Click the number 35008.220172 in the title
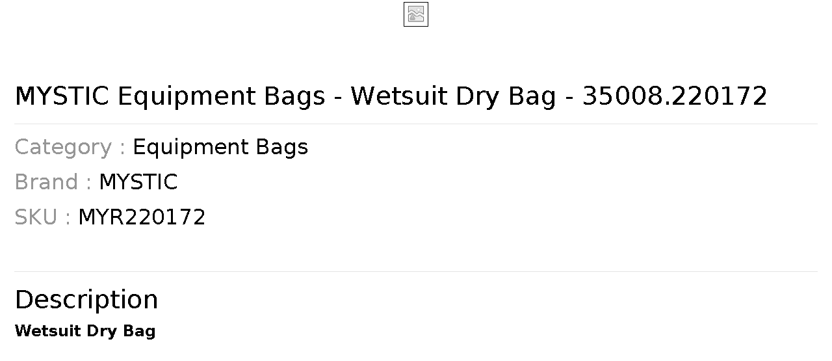Image resolution: width=832 pixels, height=361 pixels. click(x=675, y=96)
